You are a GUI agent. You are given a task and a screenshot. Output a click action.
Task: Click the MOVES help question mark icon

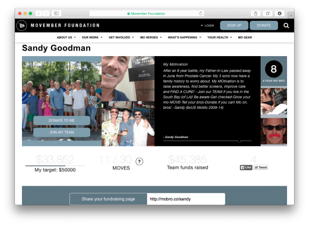click(140, 161)
